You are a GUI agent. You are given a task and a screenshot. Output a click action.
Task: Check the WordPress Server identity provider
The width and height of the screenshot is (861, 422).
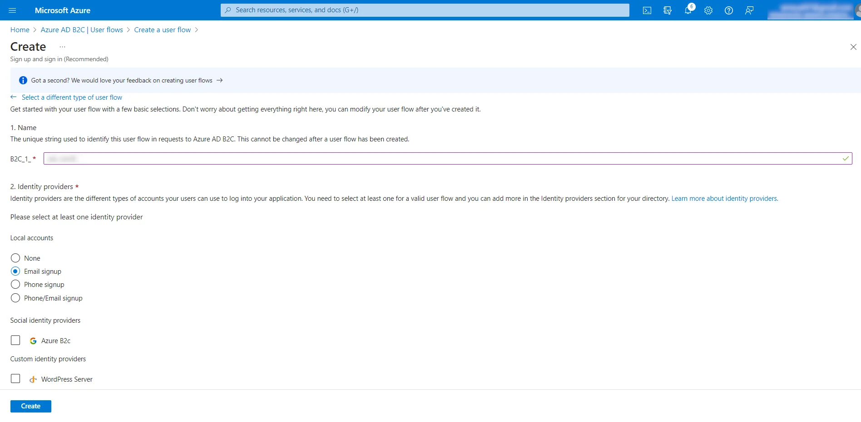[16, 379]
